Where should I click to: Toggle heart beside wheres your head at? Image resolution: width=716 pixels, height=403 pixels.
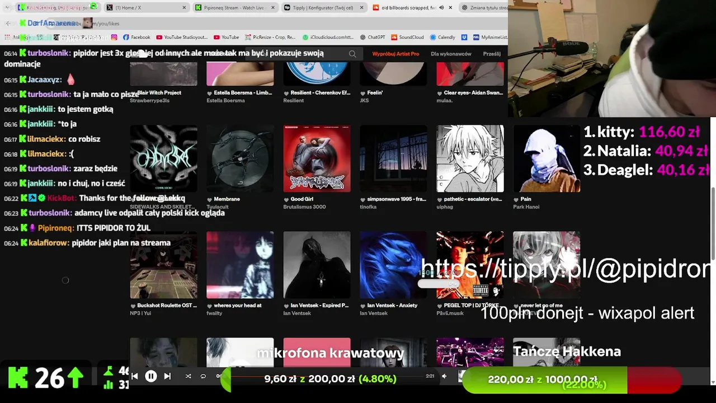pos(210,306)
